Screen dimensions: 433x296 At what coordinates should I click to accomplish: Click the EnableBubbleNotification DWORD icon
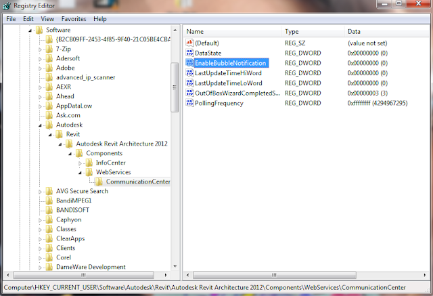189,63
